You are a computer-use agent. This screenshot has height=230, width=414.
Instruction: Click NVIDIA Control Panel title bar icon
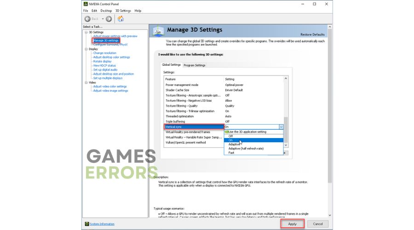coord(86,4)
